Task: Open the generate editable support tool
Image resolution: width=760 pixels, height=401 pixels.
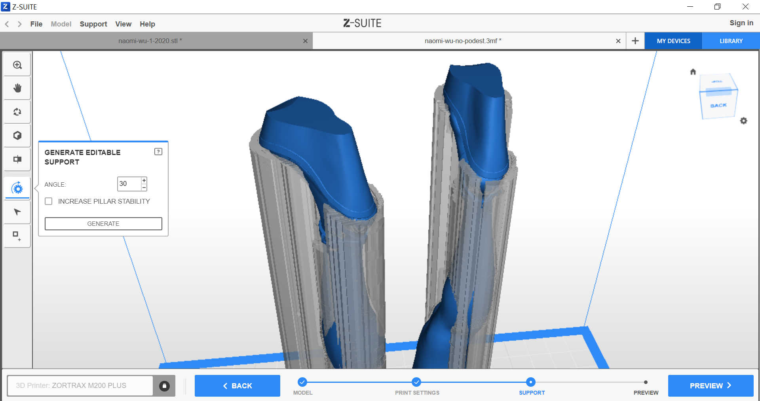Action: click(17, 189)
